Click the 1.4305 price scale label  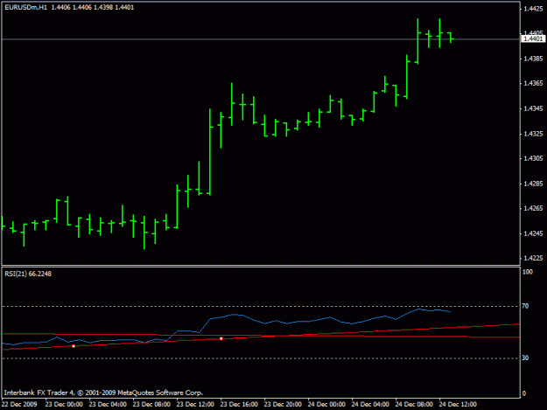point(533,158)
